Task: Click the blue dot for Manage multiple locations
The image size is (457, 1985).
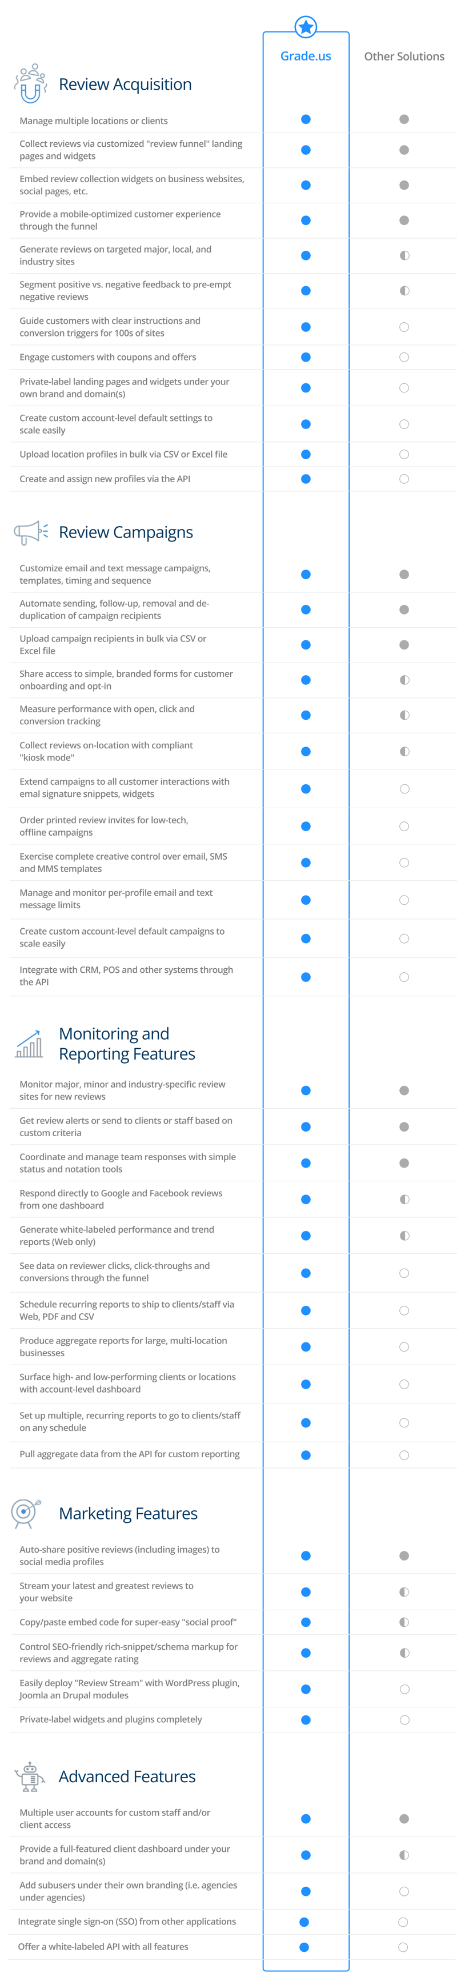Action: (306, 119)
